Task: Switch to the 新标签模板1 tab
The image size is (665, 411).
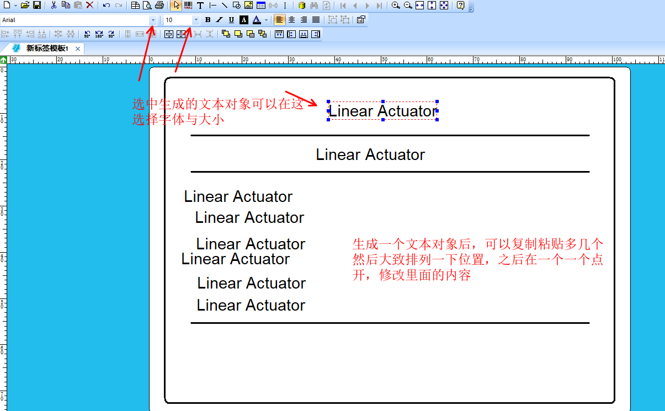Action: pos(47,49)
